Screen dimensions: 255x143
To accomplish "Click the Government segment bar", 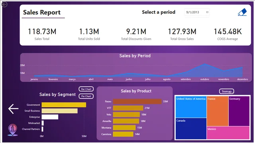I will 64,105.
